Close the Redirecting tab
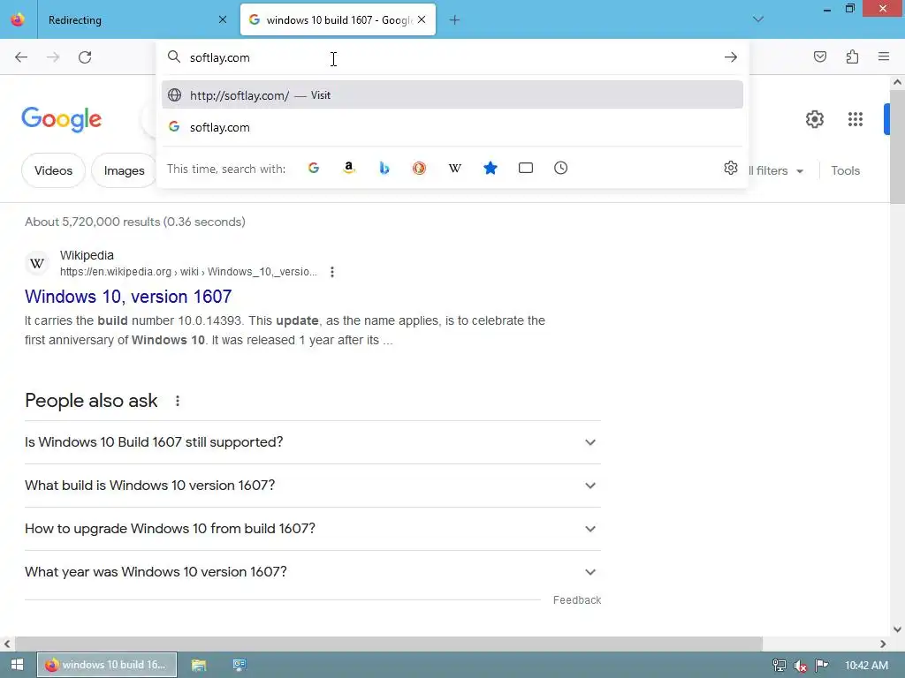The image size is (905, 678). coord(223,19)
